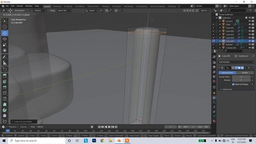The image size is (256, 144).
Task: Adjust the Render levels value field
Action: [x=241, y=80]
